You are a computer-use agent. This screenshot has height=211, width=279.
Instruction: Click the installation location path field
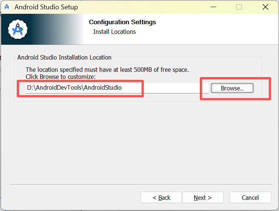pyautogui.click(x=117, y=88)
